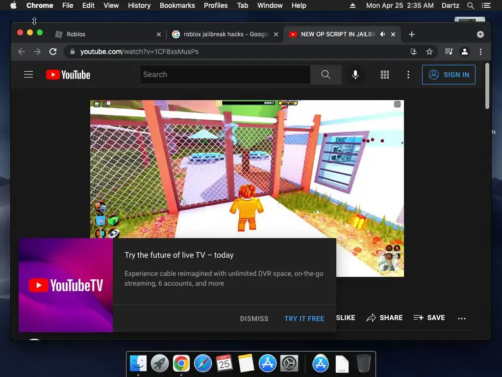The image size is (502, 377).
Task: Start voice search with microphone icon
Action: pos(355,75)
